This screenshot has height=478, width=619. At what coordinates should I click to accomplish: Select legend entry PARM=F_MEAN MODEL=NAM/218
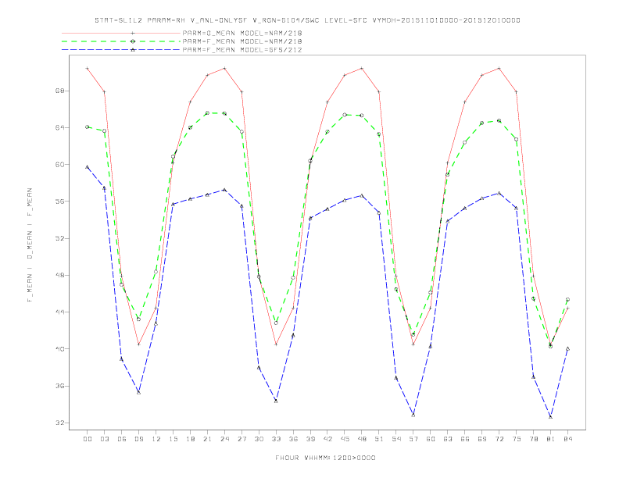click(242, 41)
